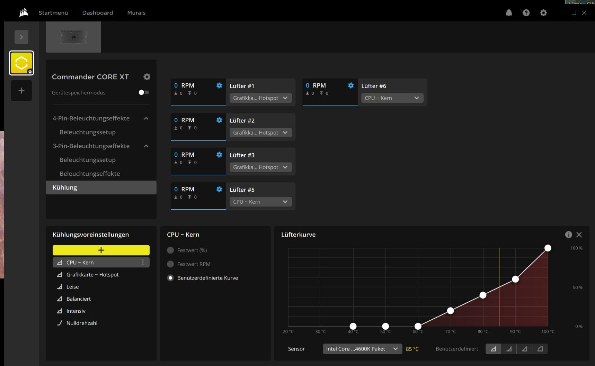Show Lüfterkurve info icon
Image resolution: width=595 pixels, height=366 pixels.
coord(568,235)
